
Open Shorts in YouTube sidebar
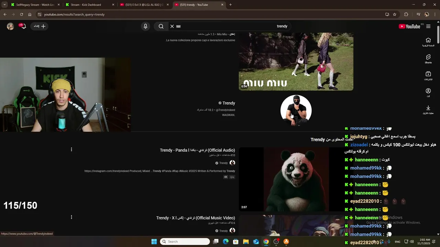(x=428, y=59)
